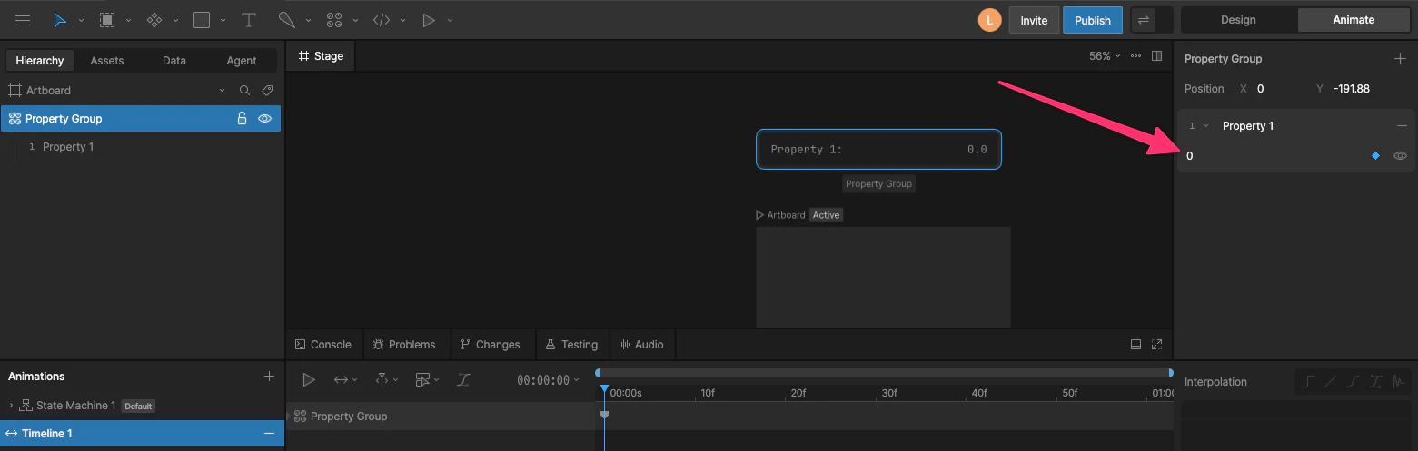The image size is (1418, 451).
Task: Open dropdown next to code tool
Action: click(x=402, y=21)
